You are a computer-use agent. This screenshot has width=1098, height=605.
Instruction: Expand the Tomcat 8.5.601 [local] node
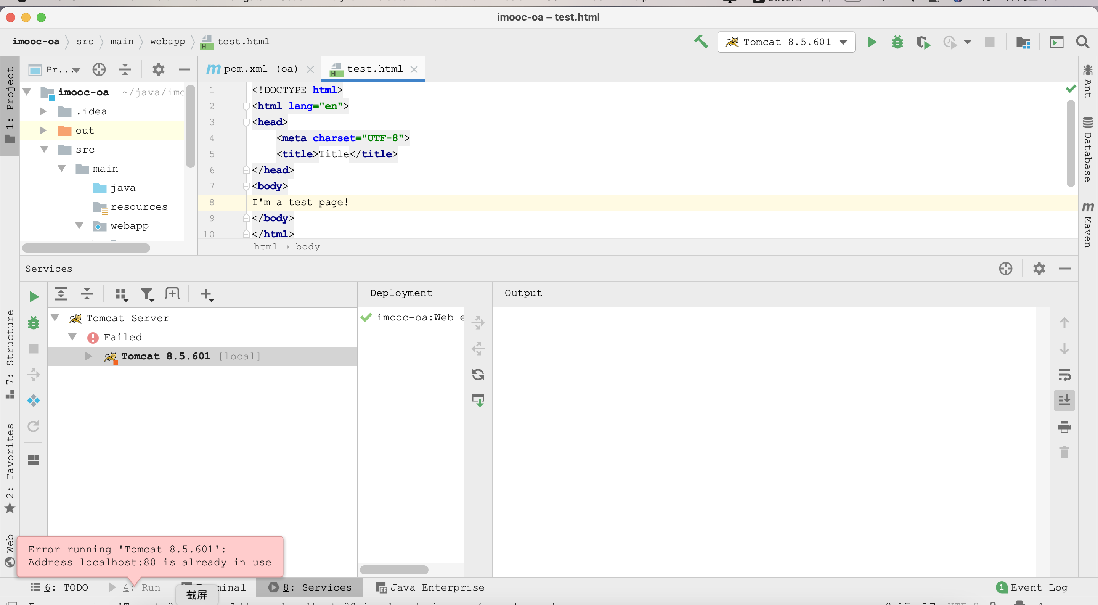coord(88,356)
